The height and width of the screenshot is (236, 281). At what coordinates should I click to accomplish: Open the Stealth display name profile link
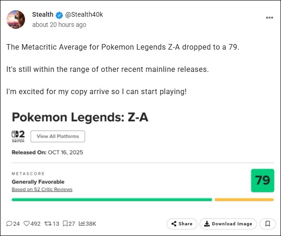(43, 15)
